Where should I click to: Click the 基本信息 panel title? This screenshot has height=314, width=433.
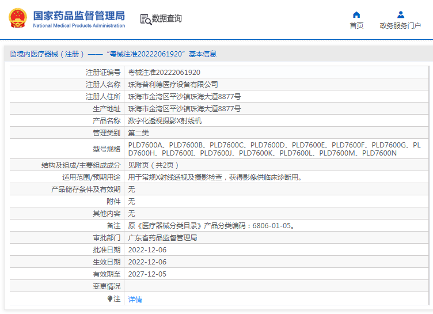(203, 54)
